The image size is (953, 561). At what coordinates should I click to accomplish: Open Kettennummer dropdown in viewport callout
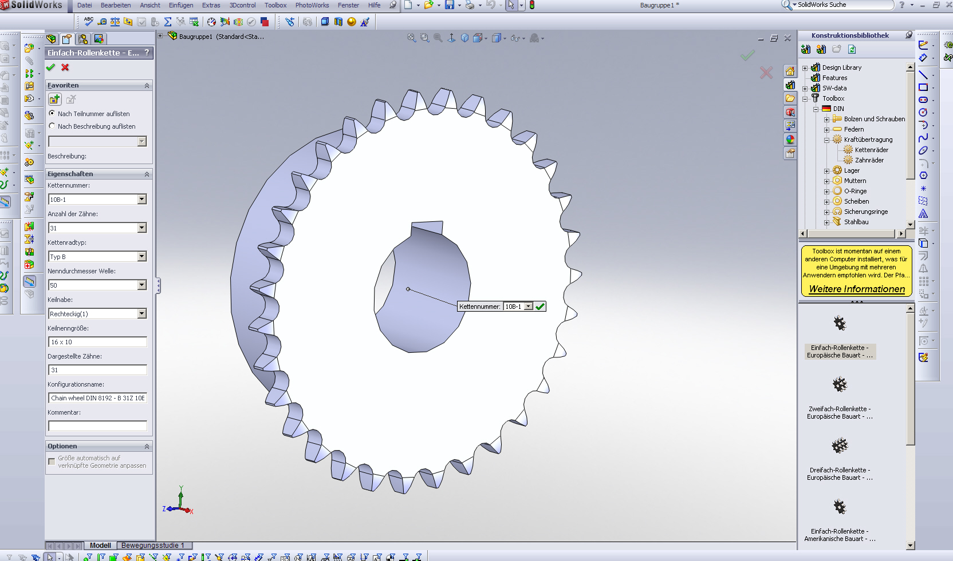(528, 307)
